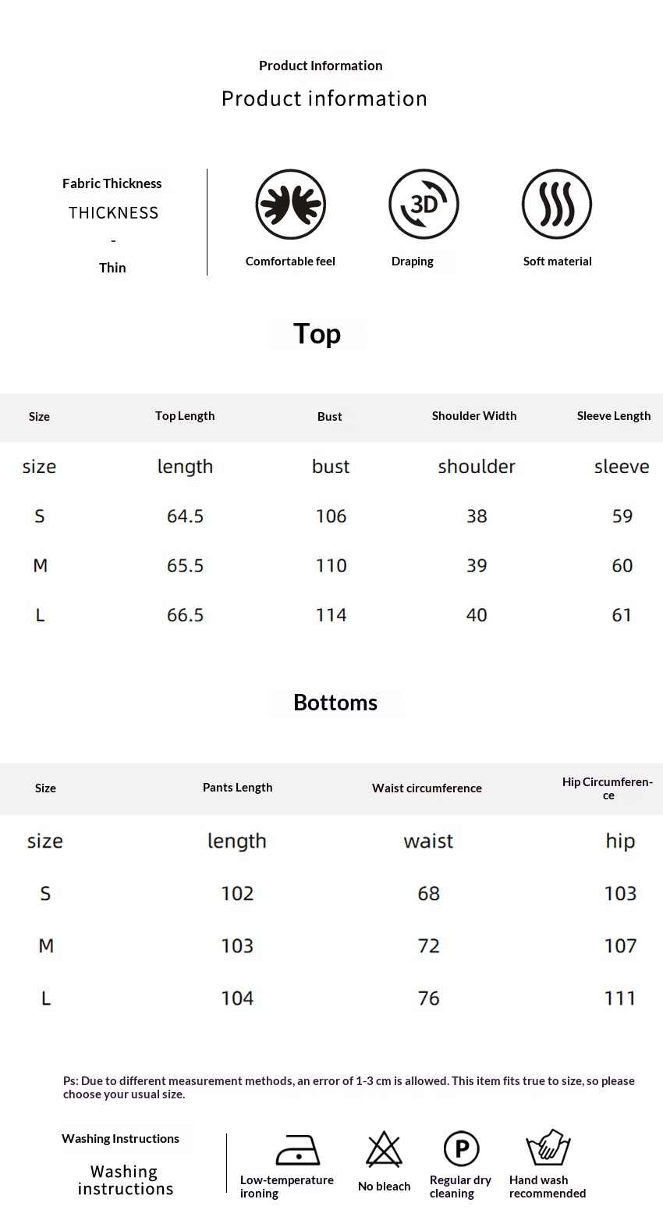Click the Comfortable feel hands icon

(x=290, y=205)
